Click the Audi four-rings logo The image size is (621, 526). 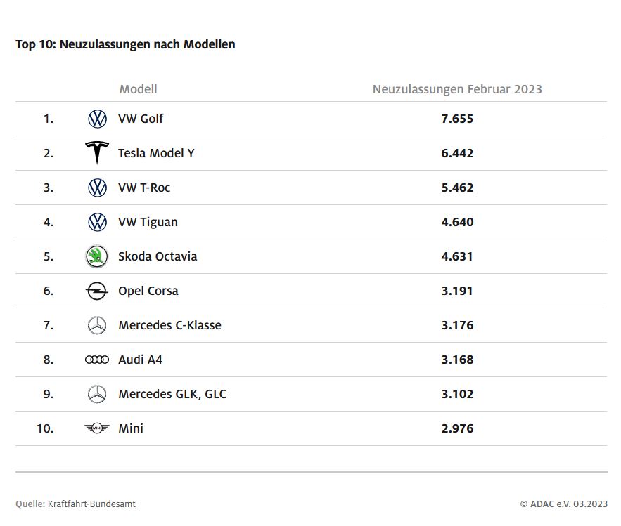tap(97, 360)
